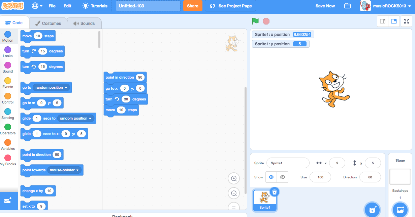This screenshot has height=217, width=415.
Task: Click Choose a Sprite cat button
Action: coord(373,210)
